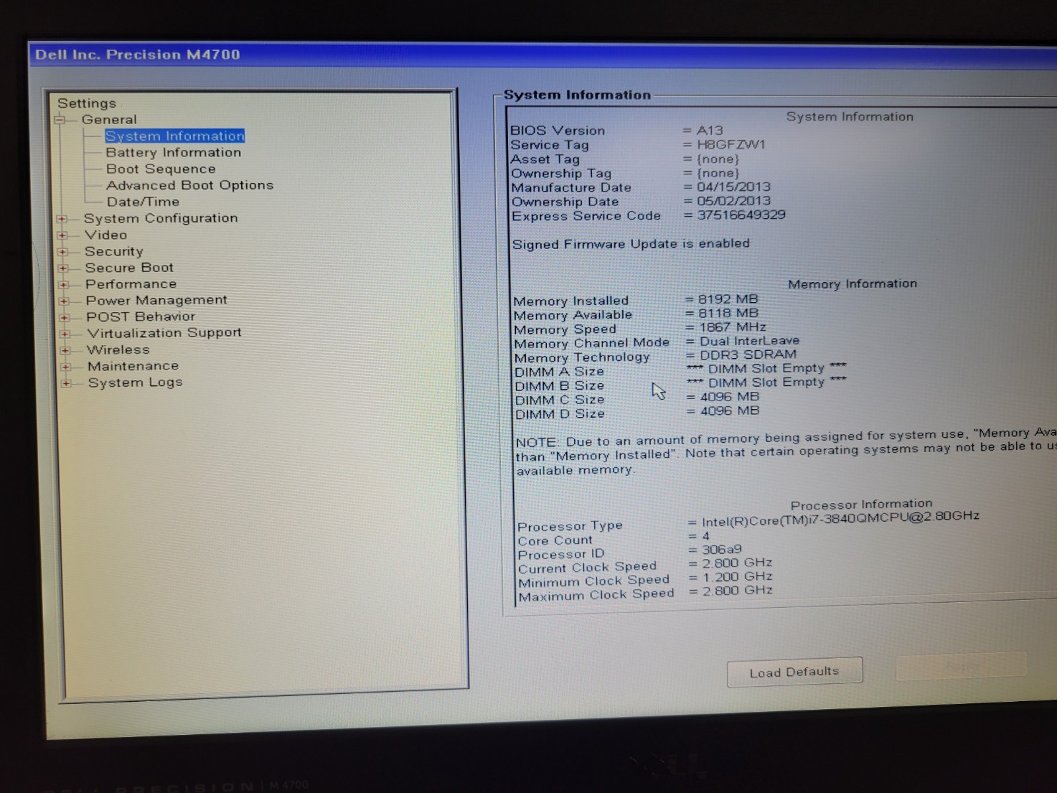Expand the POST Behavior node
The height and width of the screenshot is (793, 1057).
(65, 317)
